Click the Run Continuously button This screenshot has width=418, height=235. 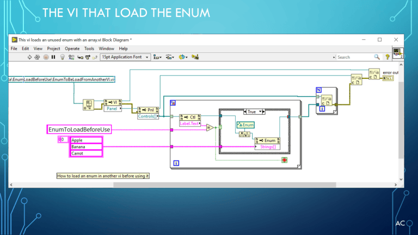tap(37, 57)
